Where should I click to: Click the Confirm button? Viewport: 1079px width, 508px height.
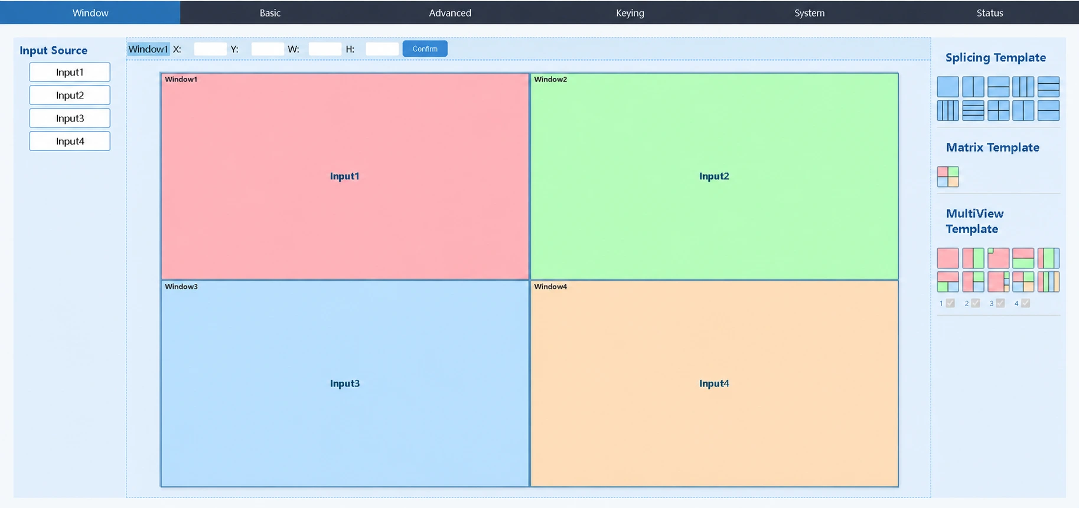425,49
